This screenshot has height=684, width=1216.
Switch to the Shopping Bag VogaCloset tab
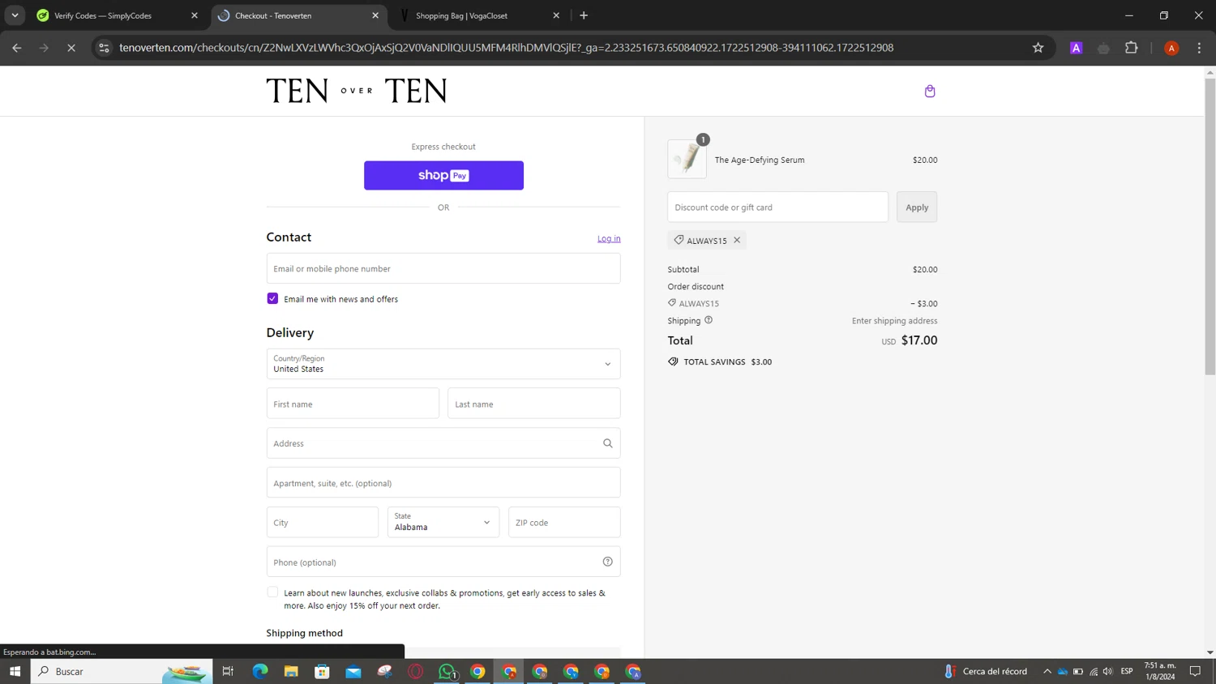[x=479, y=15]
